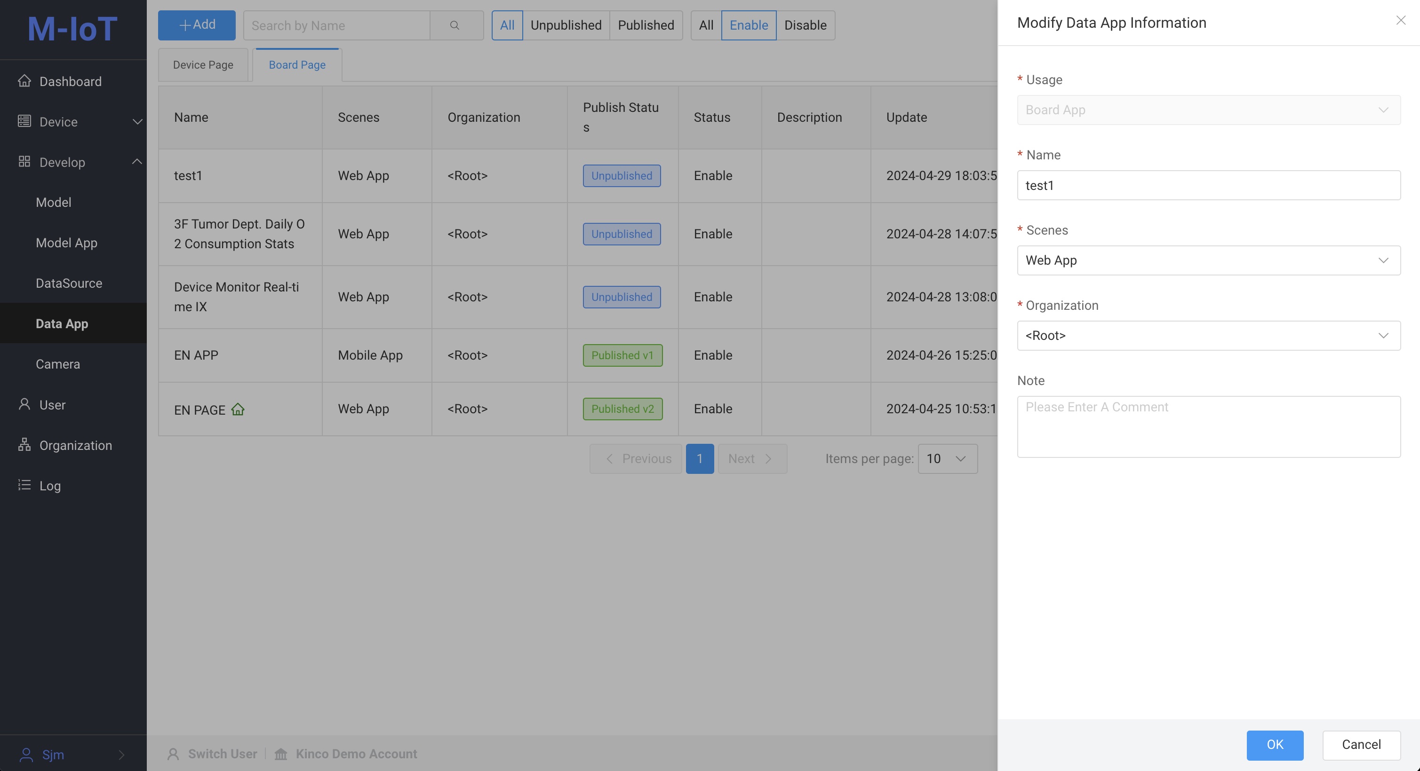Click the test1 row name cell

pos(240,176)
